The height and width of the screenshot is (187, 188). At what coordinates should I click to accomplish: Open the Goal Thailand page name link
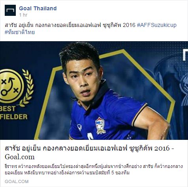pyautogui.click(x=38, y=8)
